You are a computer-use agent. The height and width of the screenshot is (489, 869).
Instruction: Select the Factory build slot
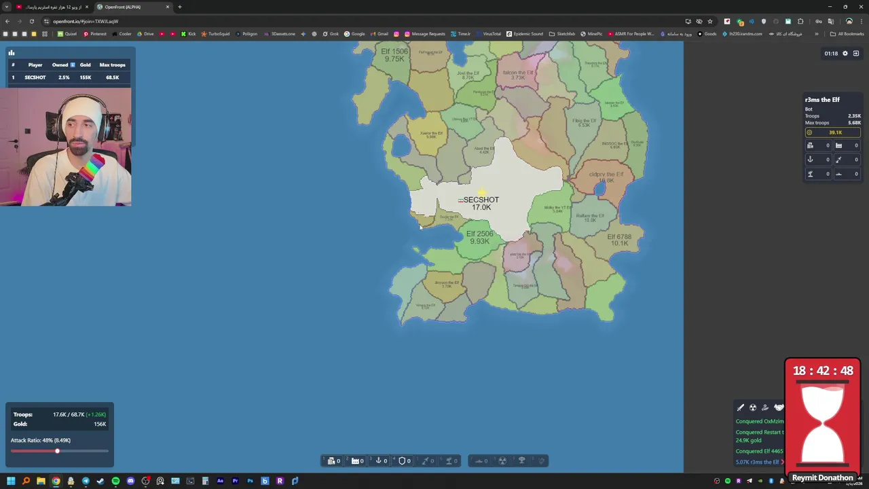pos(356,461)
